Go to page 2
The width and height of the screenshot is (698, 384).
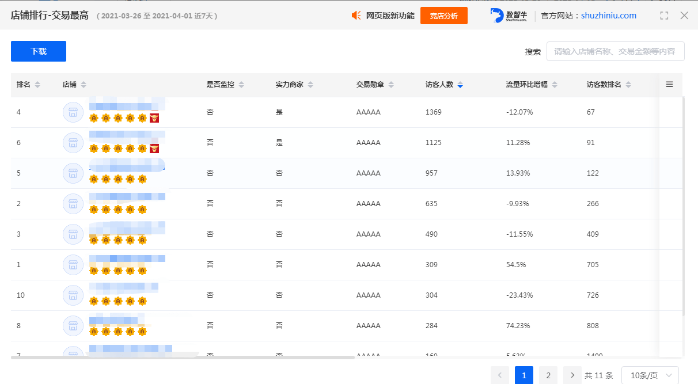pyautogui.click(x=548, y=375)
